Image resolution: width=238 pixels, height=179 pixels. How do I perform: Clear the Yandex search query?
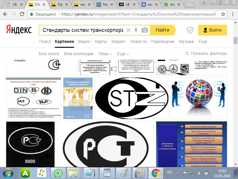point(129,30)
